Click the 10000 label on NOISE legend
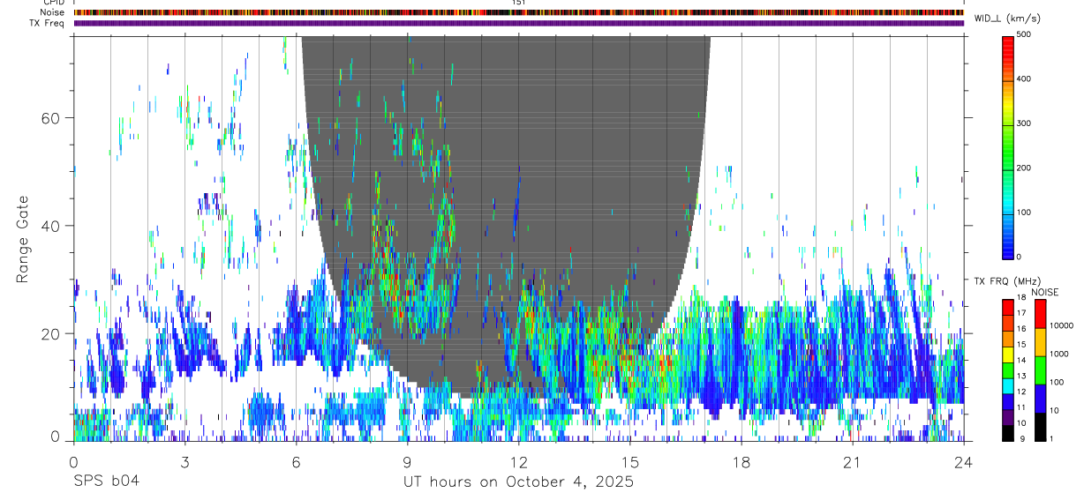1084x500 pixels. [1060, 325]
